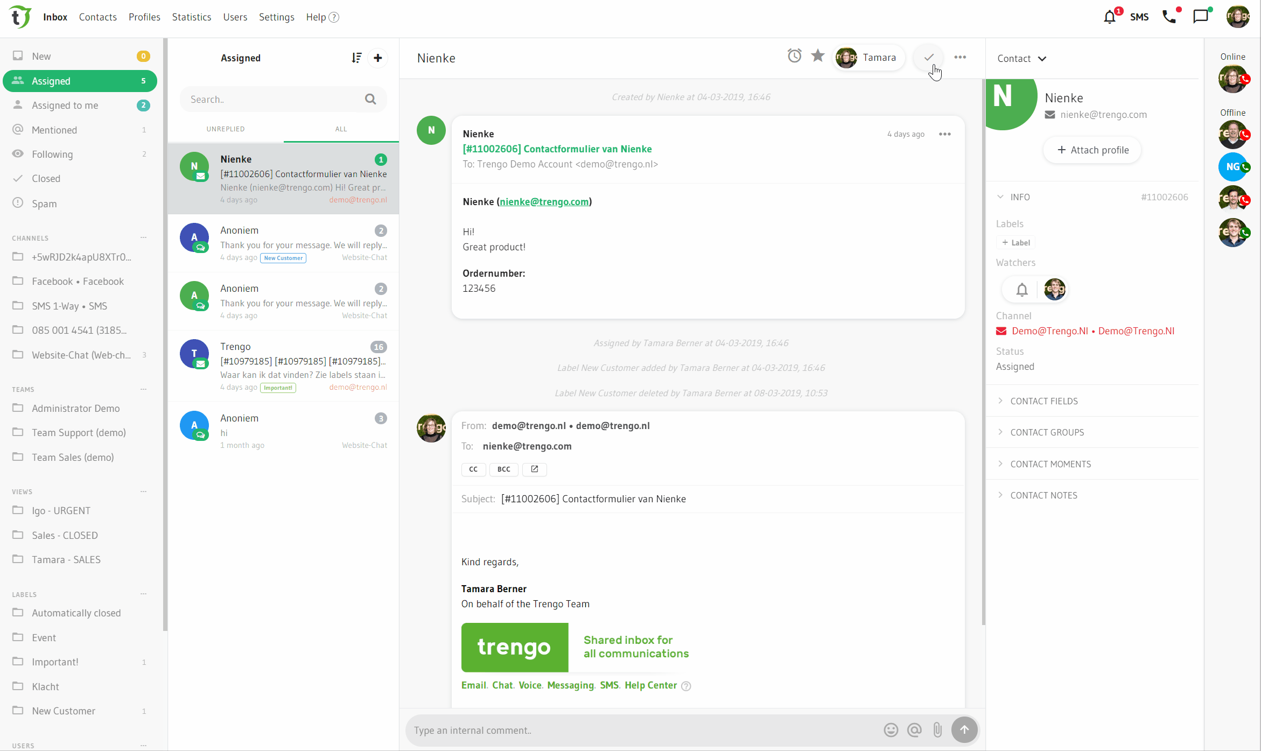Click the reply Subject field
Image resolution: width=1261 pixels, height=751 pixels.
[707, 499]
